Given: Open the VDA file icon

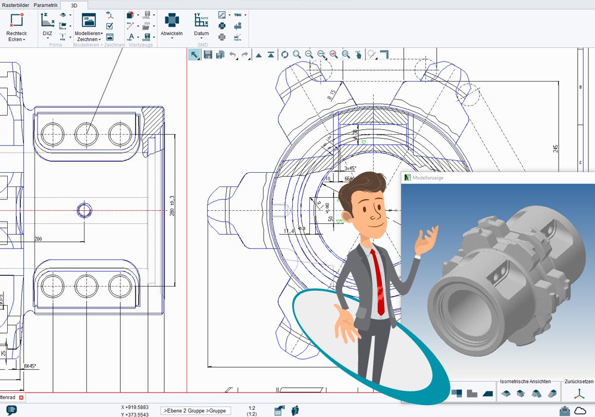Looking at the screenshot, I should 146,26.
